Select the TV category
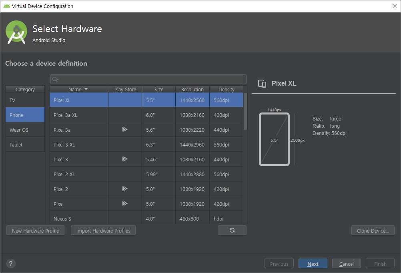 [x=25, y=100]
